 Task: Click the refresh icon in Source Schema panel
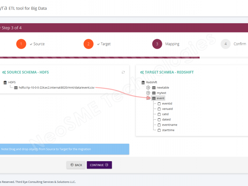click(x=123, y=72)
